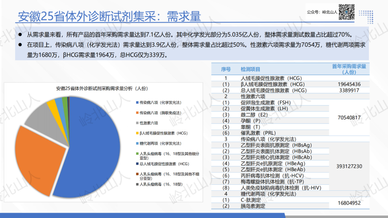Click table cell β人绒毛膜促性腺激素（HCG）
Image resolution: width=388 pixels, height=218 pixels.
point(273,84)
